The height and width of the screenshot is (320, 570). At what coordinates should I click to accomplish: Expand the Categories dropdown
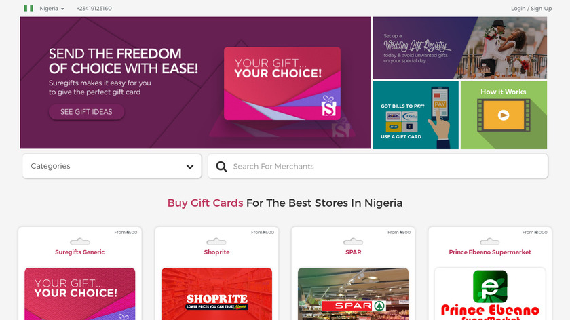[112, 166]
